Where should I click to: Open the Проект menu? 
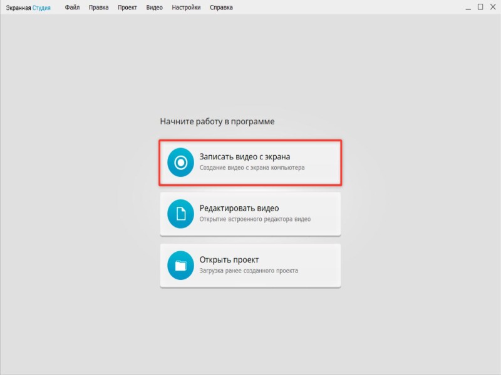click(x=127, y=7)
